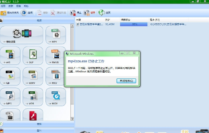The height and width of the screenshot is (133, 209).
Task: Choose the red SWF Flash tile
Action: click(x=33, y=115)
